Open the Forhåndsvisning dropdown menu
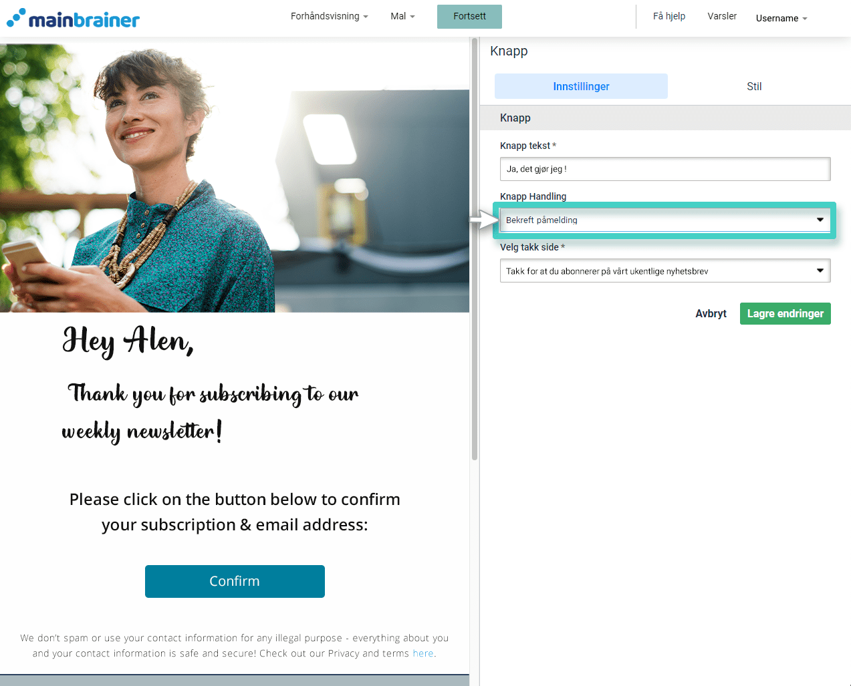 (329, 16)
